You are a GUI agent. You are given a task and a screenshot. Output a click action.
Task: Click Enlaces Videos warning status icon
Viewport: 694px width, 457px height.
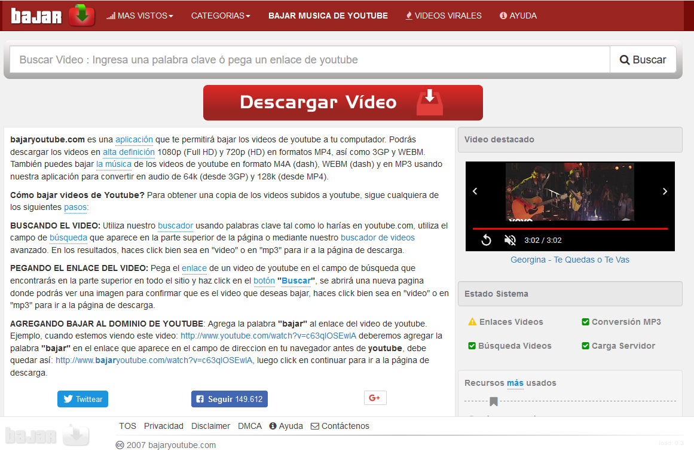pos(472,322)
